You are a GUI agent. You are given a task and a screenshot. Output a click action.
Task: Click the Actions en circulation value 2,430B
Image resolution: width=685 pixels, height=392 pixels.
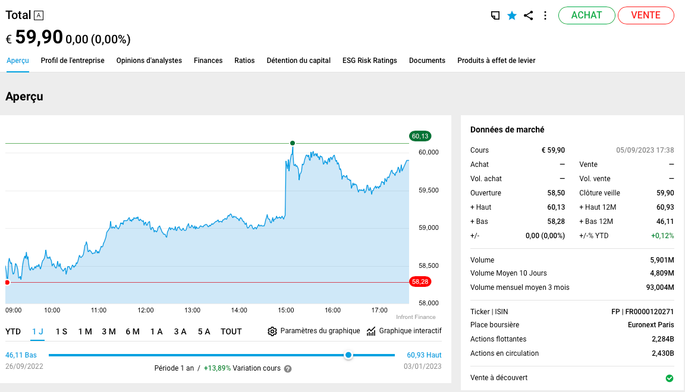[663, 353]
